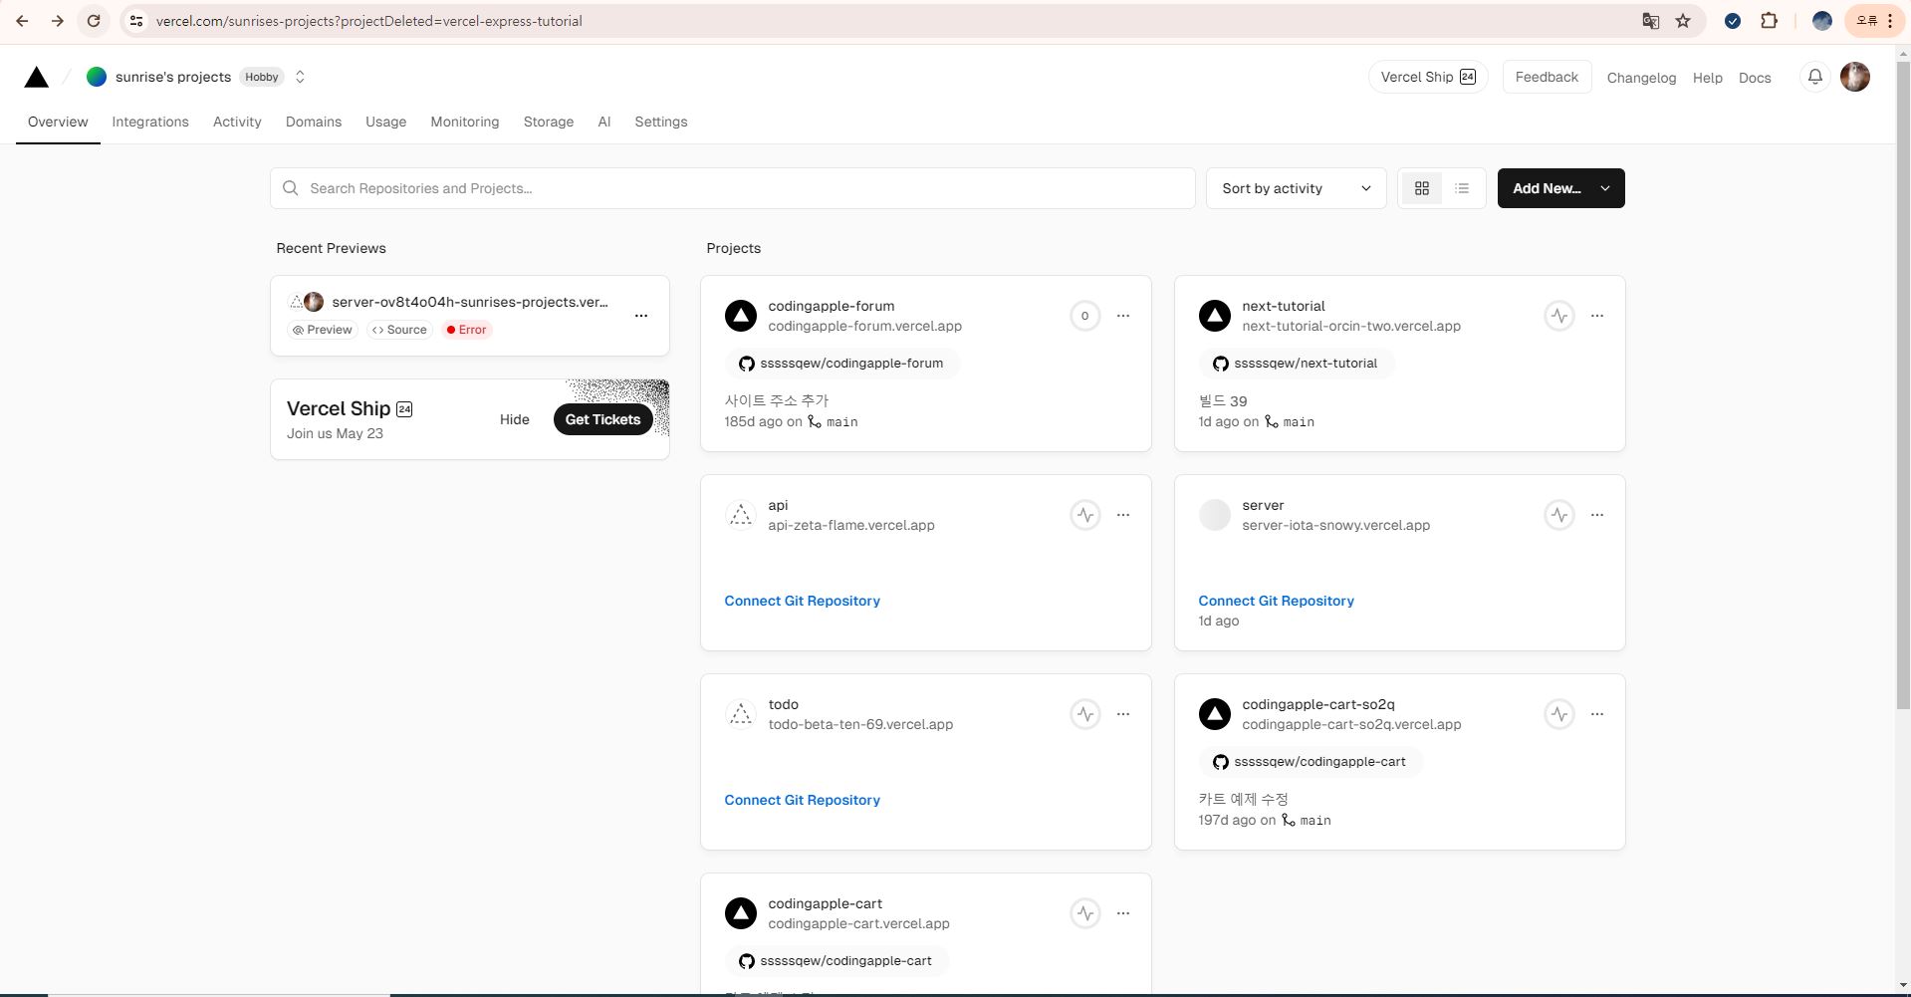Open the Help link

[1707, 78]
